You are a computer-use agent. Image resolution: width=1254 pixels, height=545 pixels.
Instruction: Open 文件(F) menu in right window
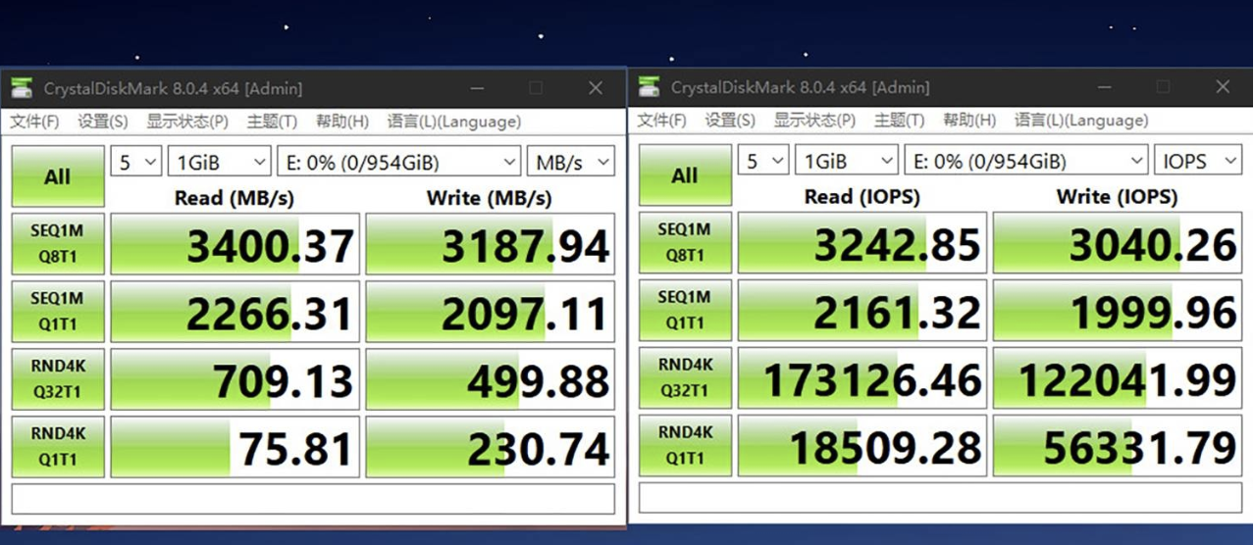pos(662,121)
